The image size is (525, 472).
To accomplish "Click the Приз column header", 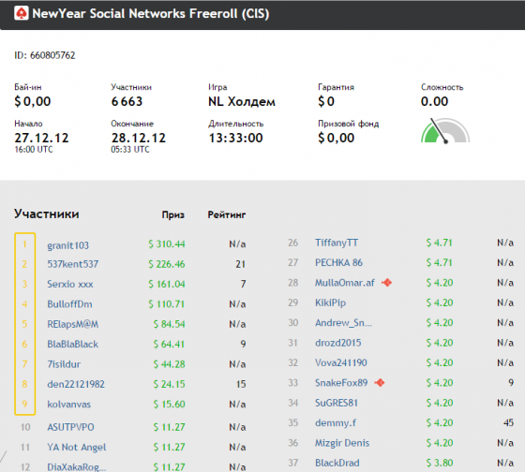I will point(173,214).
